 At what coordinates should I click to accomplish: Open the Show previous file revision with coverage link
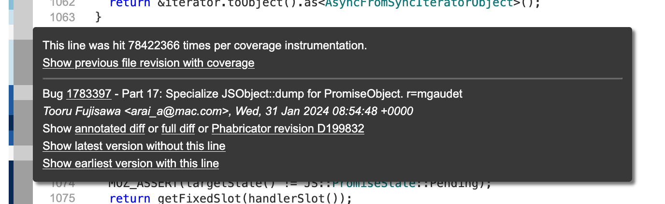(148, 63)
